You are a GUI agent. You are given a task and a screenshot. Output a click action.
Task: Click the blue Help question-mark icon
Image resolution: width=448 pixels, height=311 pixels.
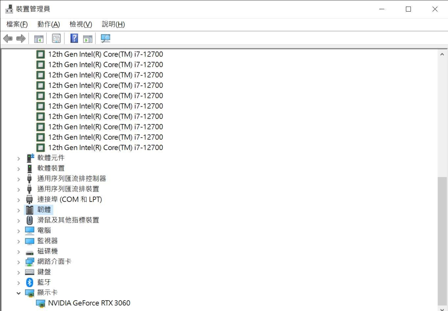(74, 38)
